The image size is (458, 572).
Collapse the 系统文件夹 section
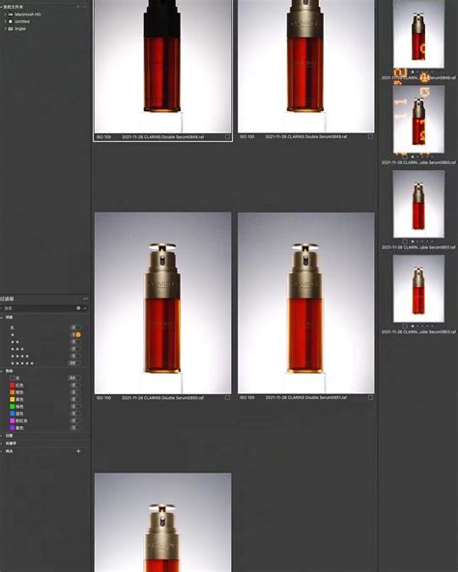click(2, 7)
